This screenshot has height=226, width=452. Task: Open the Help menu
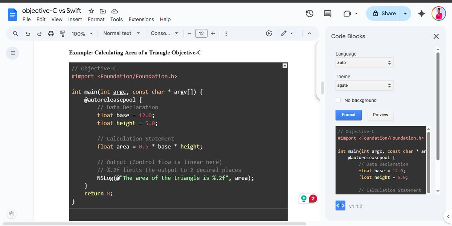point(165,19)
